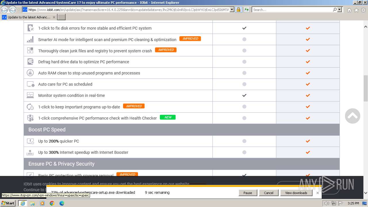This screenshot has height=207, width=368.
Task: Click the lock security icon in address bar
Action: tap(238, 9)
